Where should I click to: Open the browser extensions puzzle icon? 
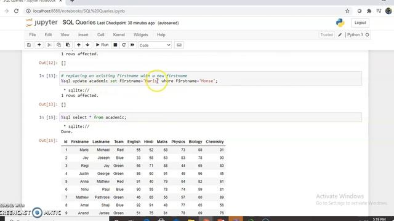(x=369, y=11)
